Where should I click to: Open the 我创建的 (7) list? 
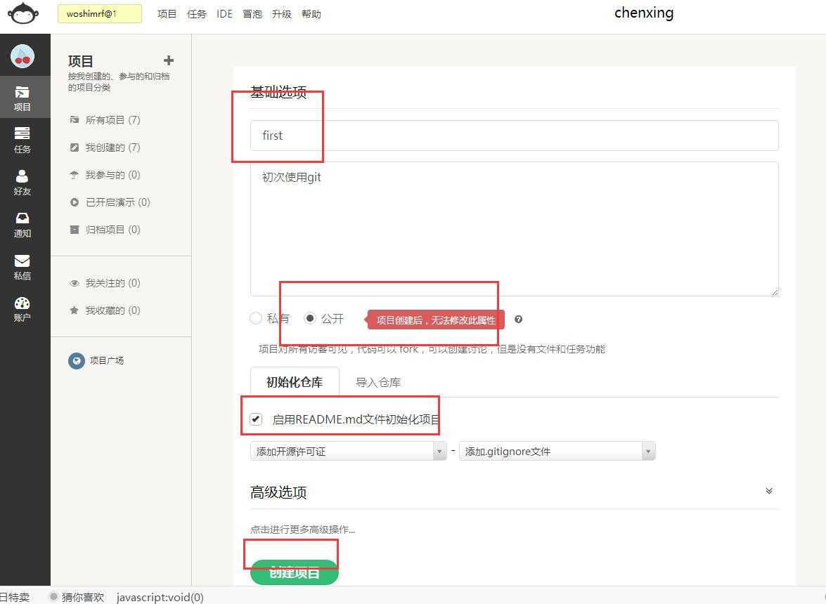pyautogui.click(x=112, y=147)
